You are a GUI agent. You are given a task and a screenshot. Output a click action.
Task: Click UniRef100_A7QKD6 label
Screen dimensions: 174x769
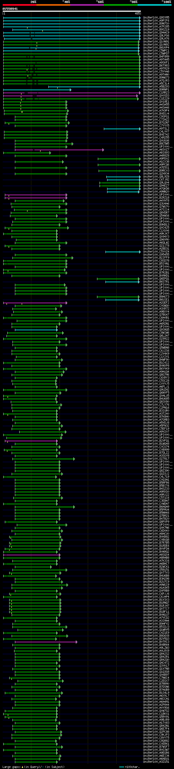tap(156, 188)
